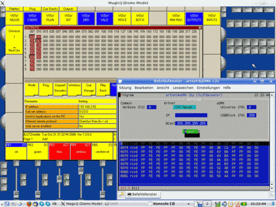Open the Ansicht menu
The height and width of the screenshot is (207, 276).
[163, 88]
